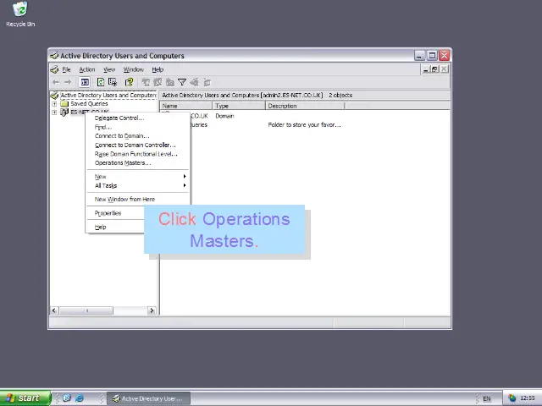Sort list by Name column header
This screenshot has height=406, width=542.
coord(186,106)
